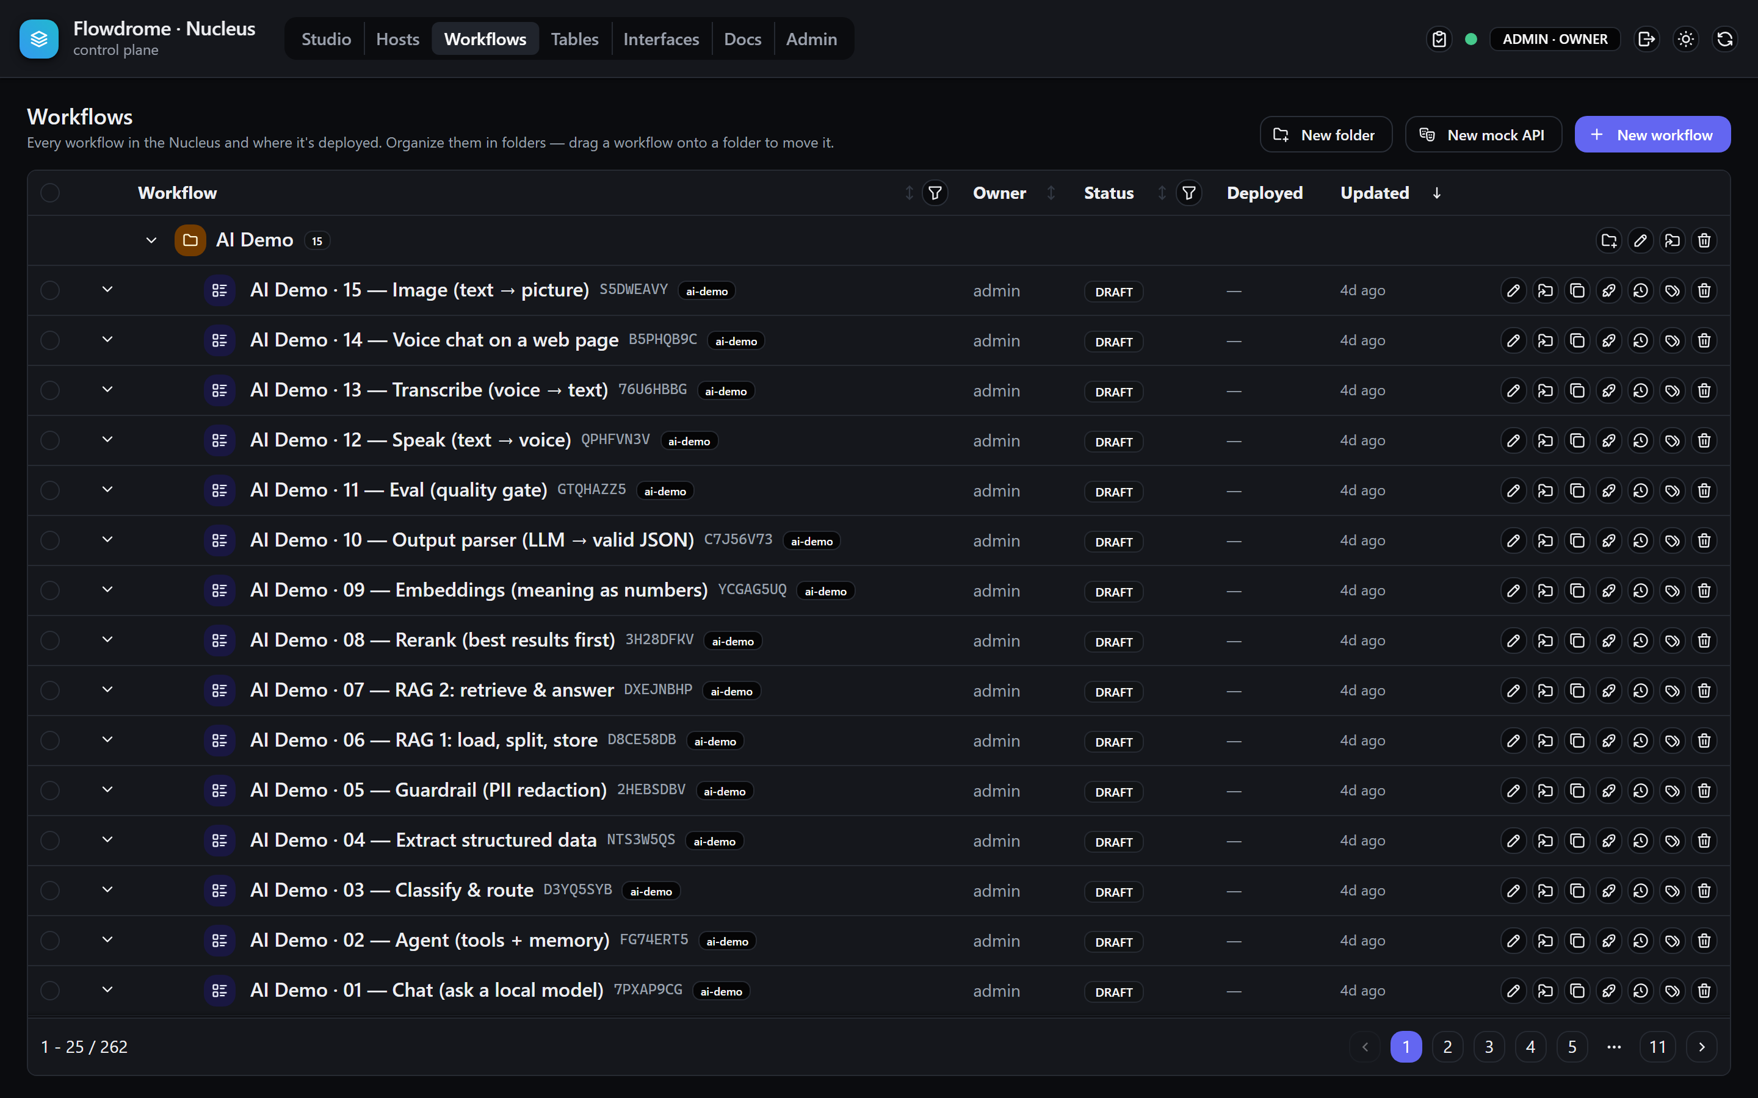Deploy AI Demo 01 Chat via rocket icon
The width and height of the screenshot is (1758, 1098).
(1608, 991)
